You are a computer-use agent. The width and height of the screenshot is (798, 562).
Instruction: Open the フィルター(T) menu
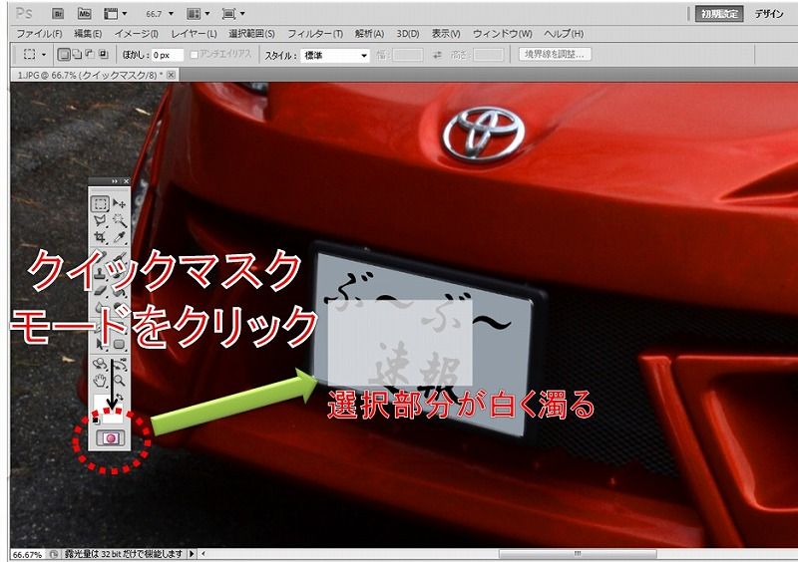click(x=315, y=34)
